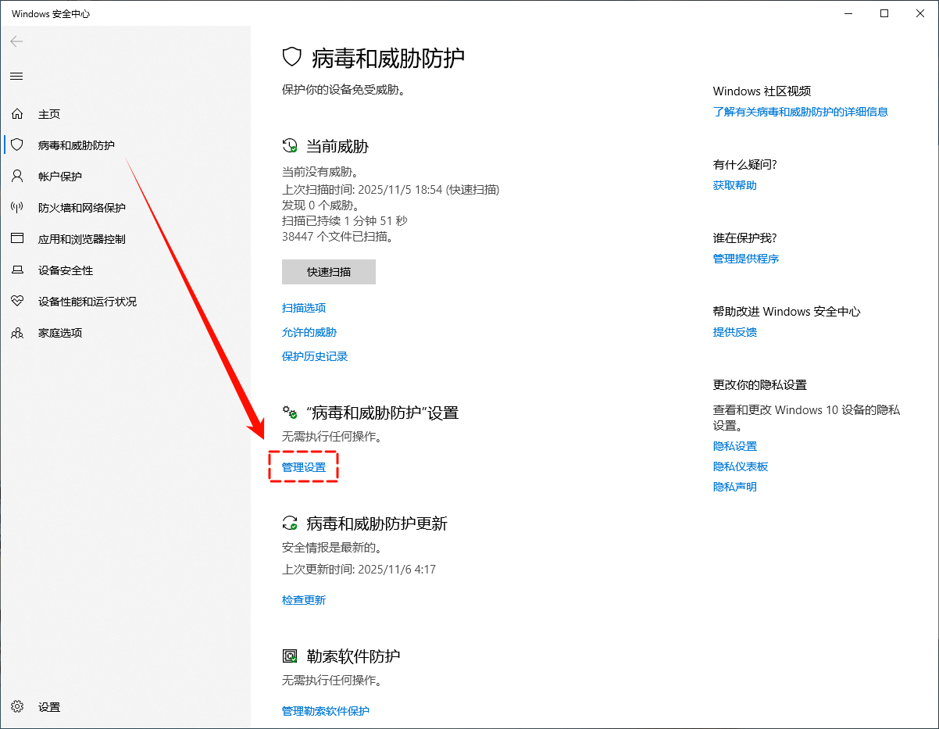Click the 安全情报是最新的。 text
The width and height of the screenshot is (939, 729).
point(331,548)
